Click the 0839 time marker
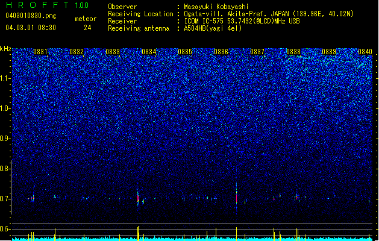 [329, 51]
